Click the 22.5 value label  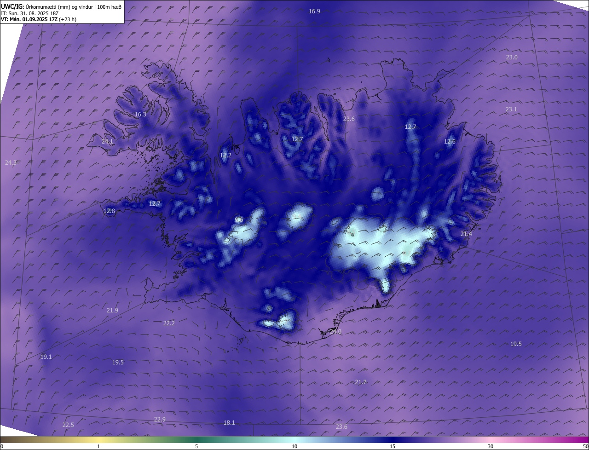[68, 425]
